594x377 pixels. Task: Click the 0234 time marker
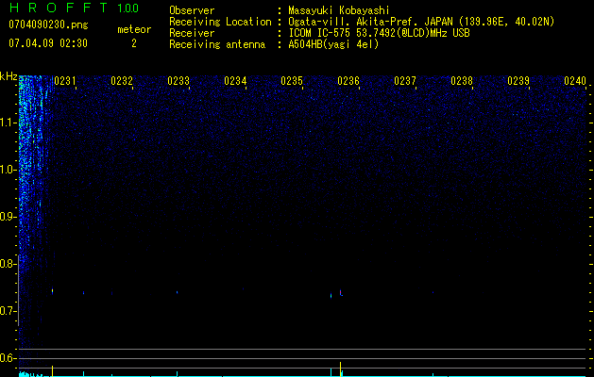[235, 81]
